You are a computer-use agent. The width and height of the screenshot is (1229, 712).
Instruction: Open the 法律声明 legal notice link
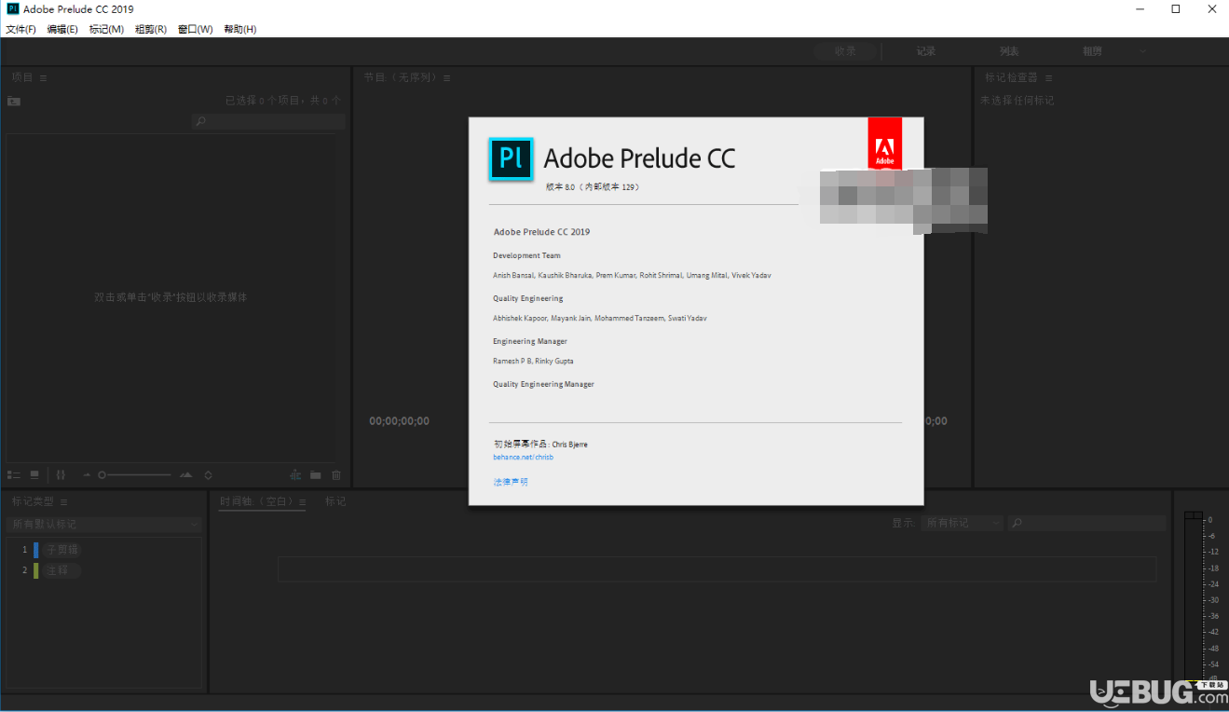(511, 482)
